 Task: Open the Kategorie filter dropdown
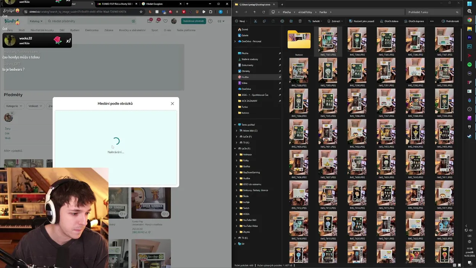point(14,106)
